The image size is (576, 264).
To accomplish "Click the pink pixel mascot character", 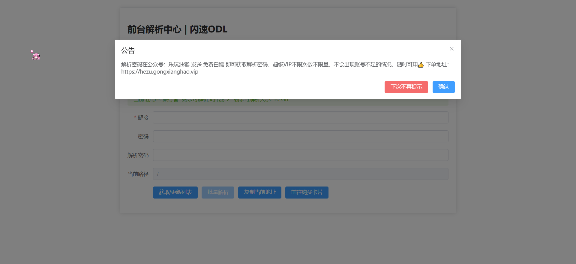I will tap(36, 56).
